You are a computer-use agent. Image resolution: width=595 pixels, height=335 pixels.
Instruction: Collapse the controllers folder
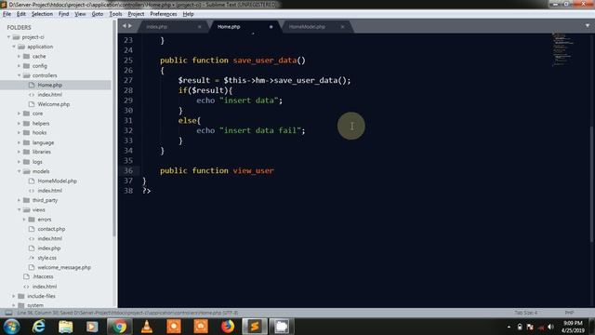19,75
